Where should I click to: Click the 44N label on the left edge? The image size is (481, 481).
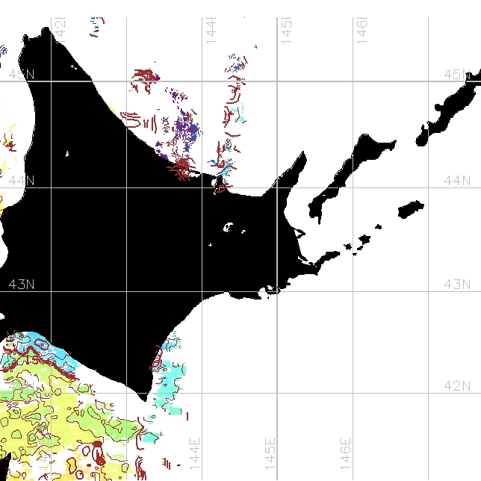(x=22, y=181)
